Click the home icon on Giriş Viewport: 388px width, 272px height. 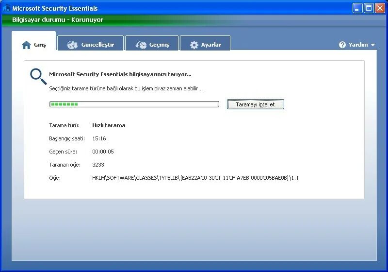[26, 45]
